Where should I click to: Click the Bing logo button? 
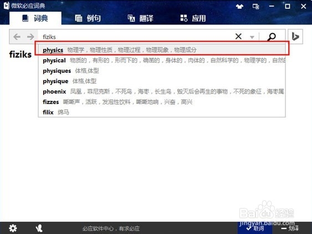tap(295, 37)
